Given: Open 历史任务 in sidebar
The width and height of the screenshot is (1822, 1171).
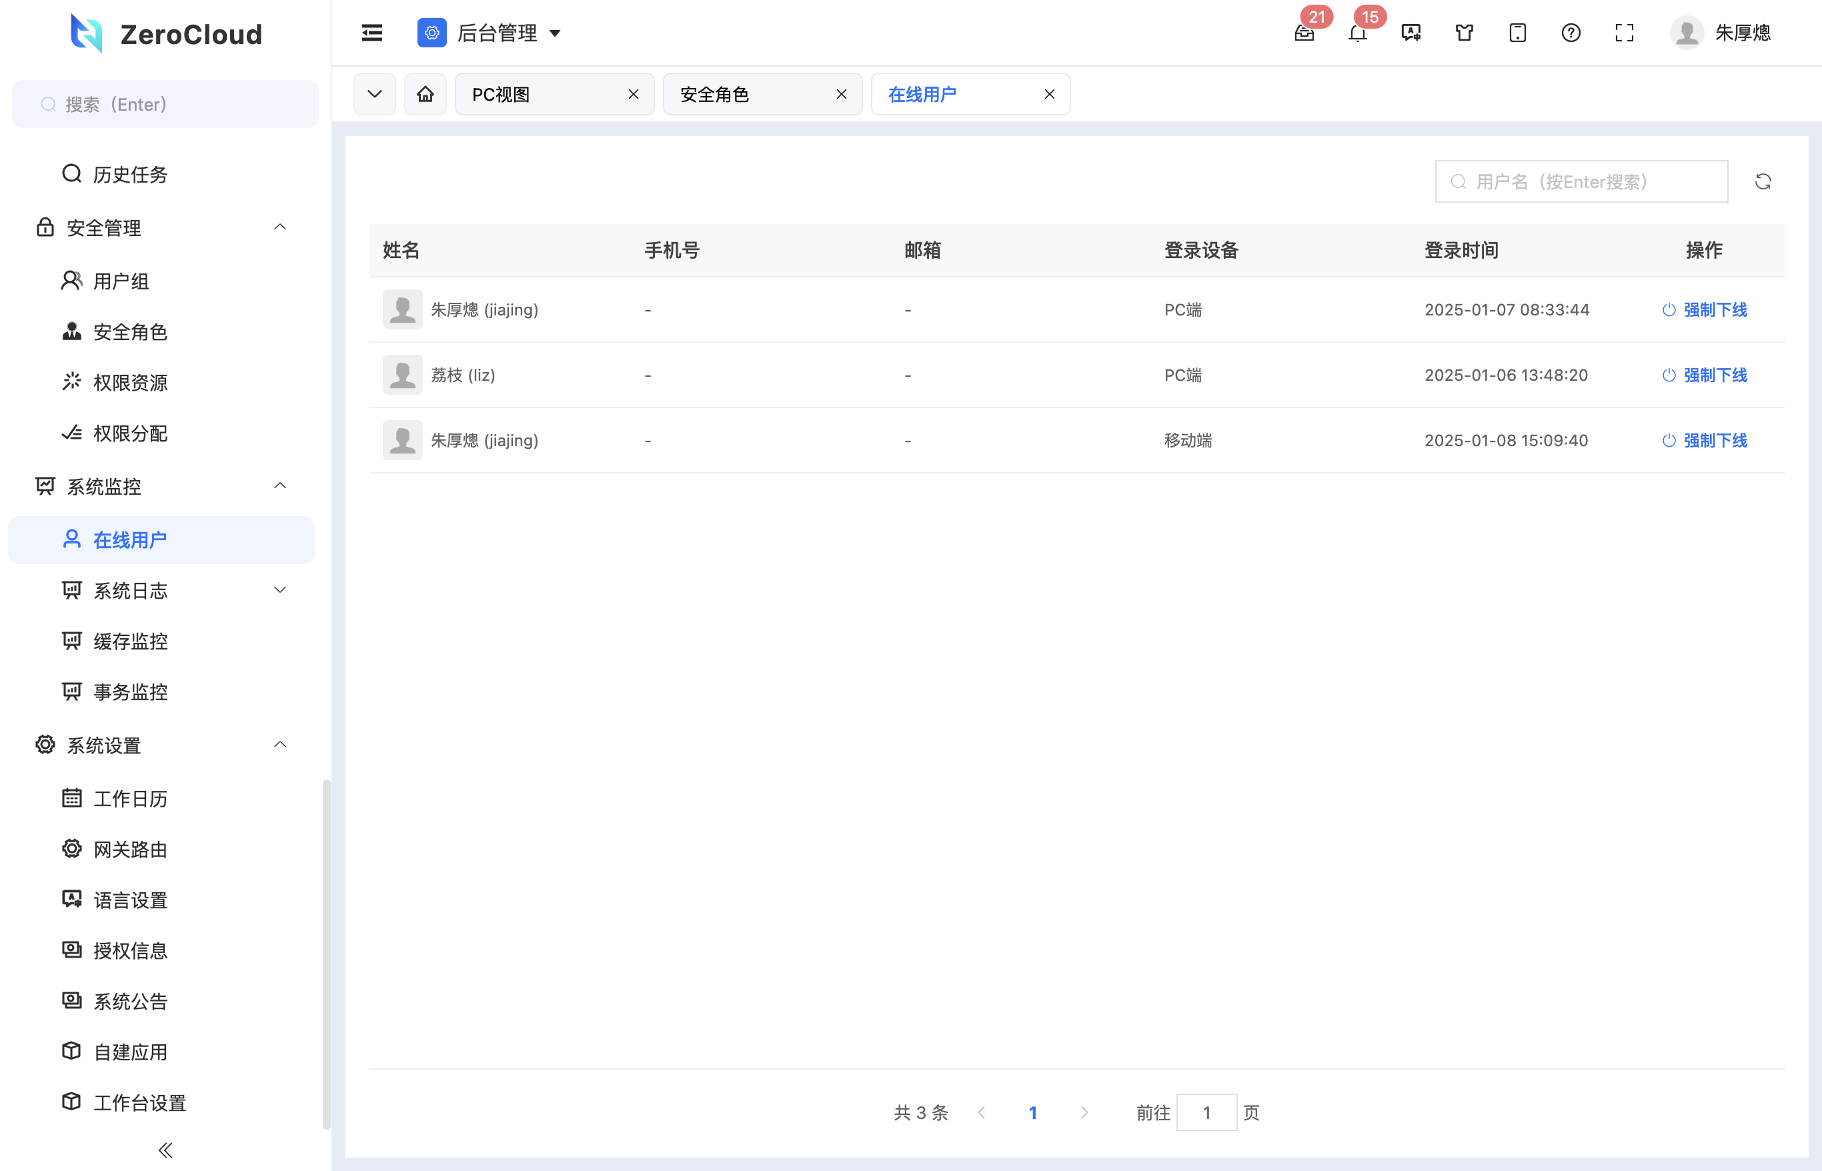Looking at the screenshot, I should click(x=161, y=175).
